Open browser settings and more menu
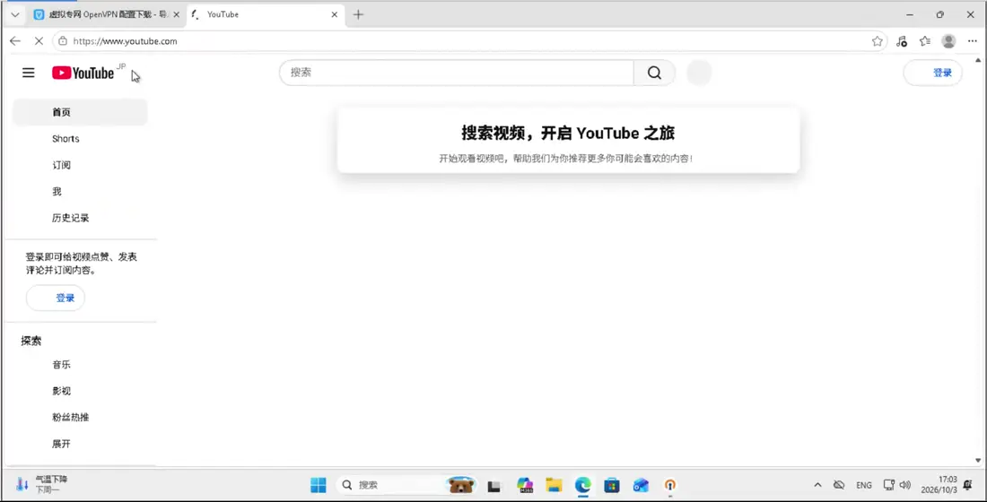Screen dimensions: 987x502 [972, 41]
